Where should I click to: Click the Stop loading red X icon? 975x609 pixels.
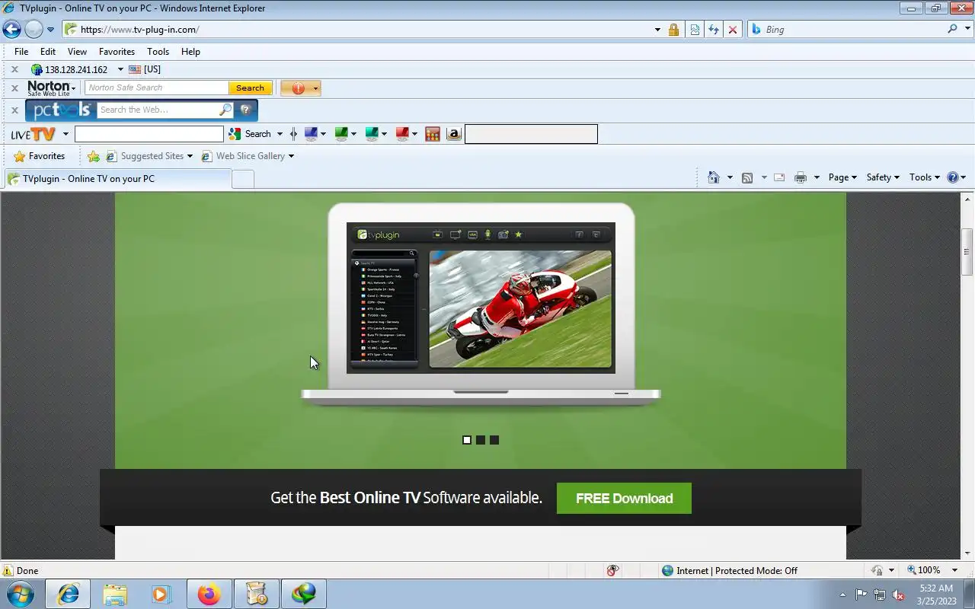(733, 30)
